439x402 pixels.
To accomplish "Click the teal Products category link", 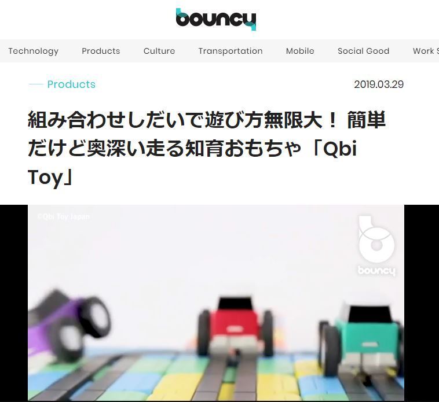I will pos(71,84).
